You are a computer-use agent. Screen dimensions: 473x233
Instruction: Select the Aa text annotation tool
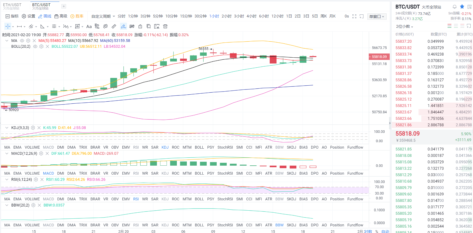coord(89,26)
